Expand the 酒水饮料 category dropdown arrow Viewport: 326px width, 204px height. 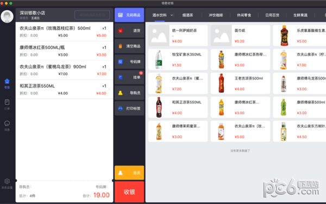172,15
